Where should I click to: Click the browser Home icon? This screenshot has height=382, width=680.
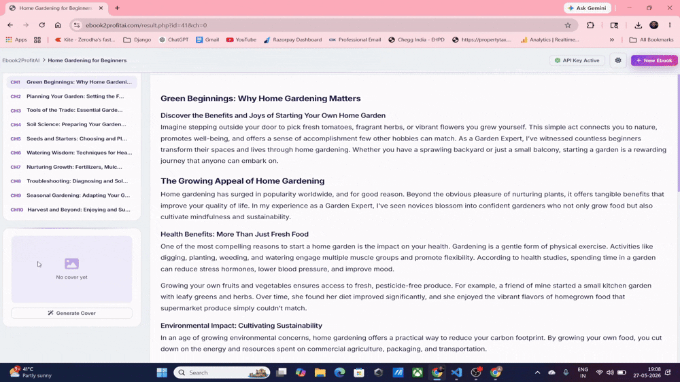[58, 25]
